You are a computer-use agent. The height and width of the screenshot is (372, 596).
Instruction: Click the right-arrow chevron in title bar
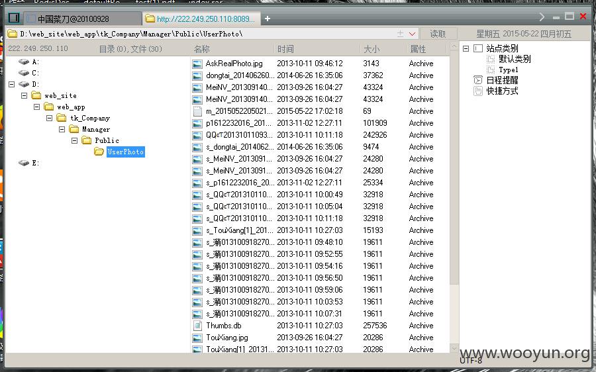(542, 17)
